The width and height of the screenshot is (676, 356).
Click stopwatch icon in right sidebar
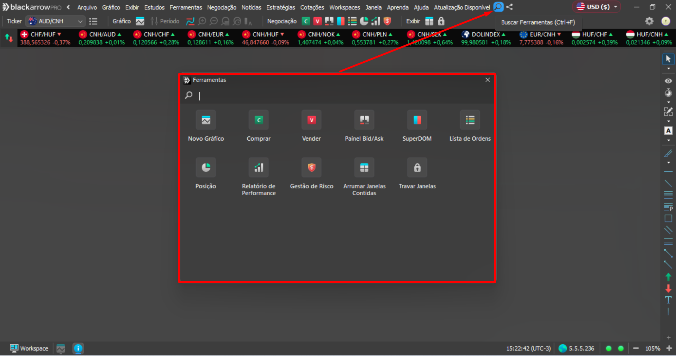coord(668,93)
